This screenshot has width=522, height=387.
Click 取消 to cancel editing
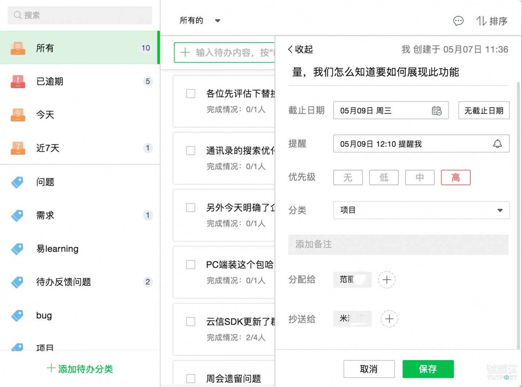tap(369, 369)
